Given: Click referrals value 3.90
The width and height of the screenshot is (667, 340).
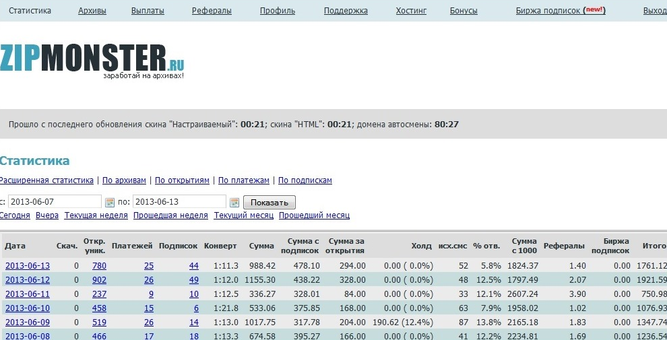Looking at the screenshot, I should click(577, 294).
